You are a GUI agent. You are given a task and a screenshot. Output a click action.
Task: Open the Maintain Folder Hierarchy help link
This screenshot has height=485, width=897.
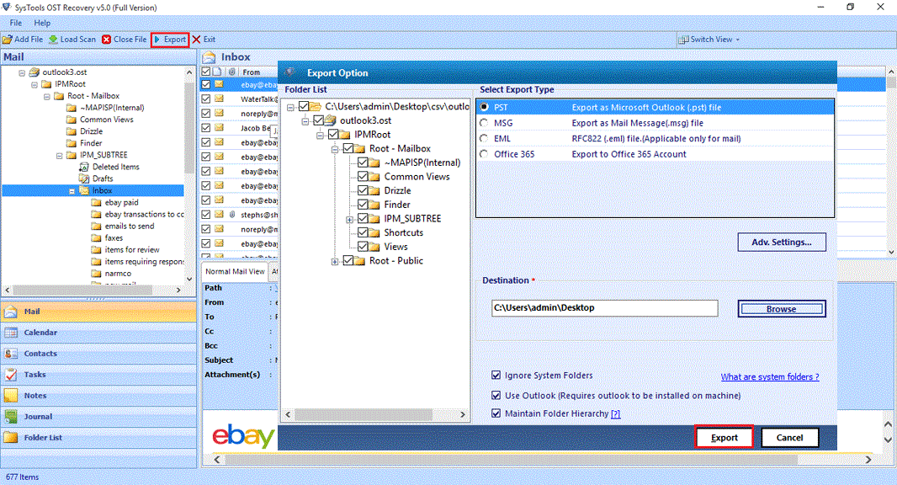[616, 413]
